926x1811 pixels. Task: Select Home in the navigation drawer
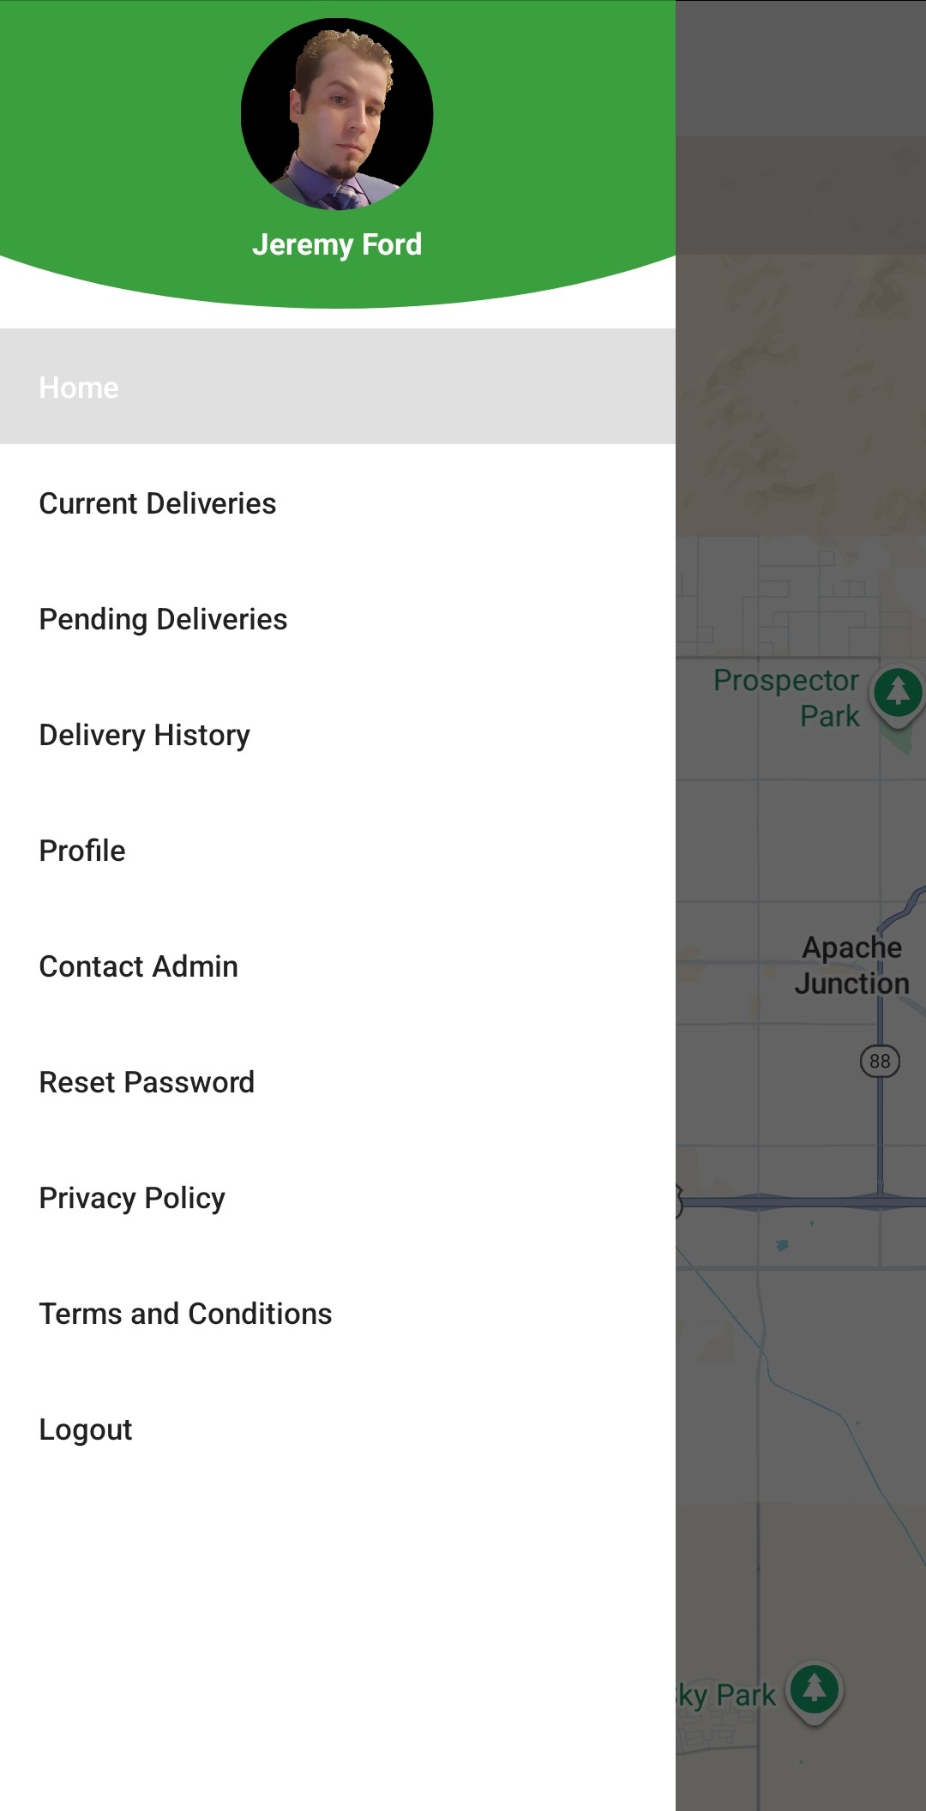[78, 386]
